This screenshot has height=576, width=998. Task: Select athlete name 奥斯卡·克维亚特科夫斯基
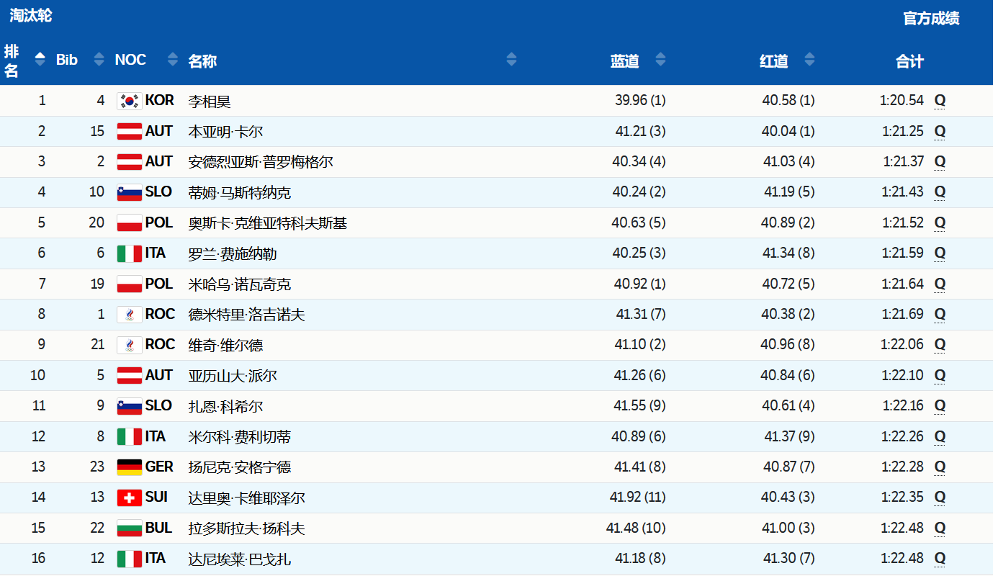point(268,224)
